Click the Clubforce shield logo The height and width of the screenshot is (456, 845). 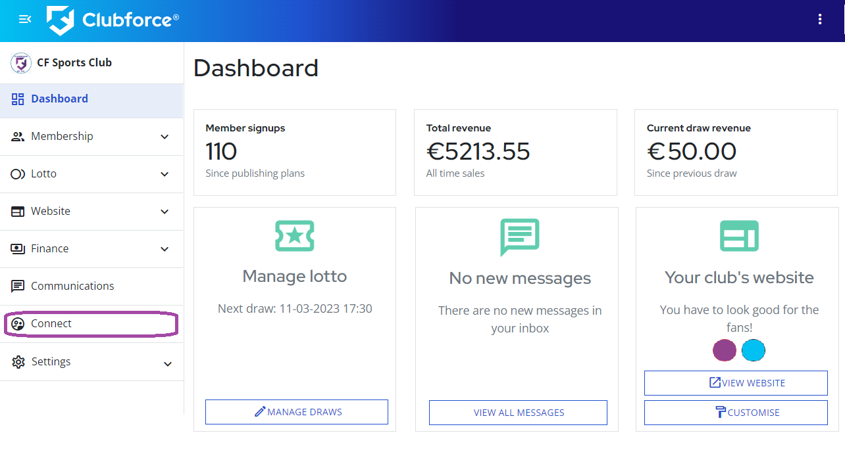tap(60, 20)
